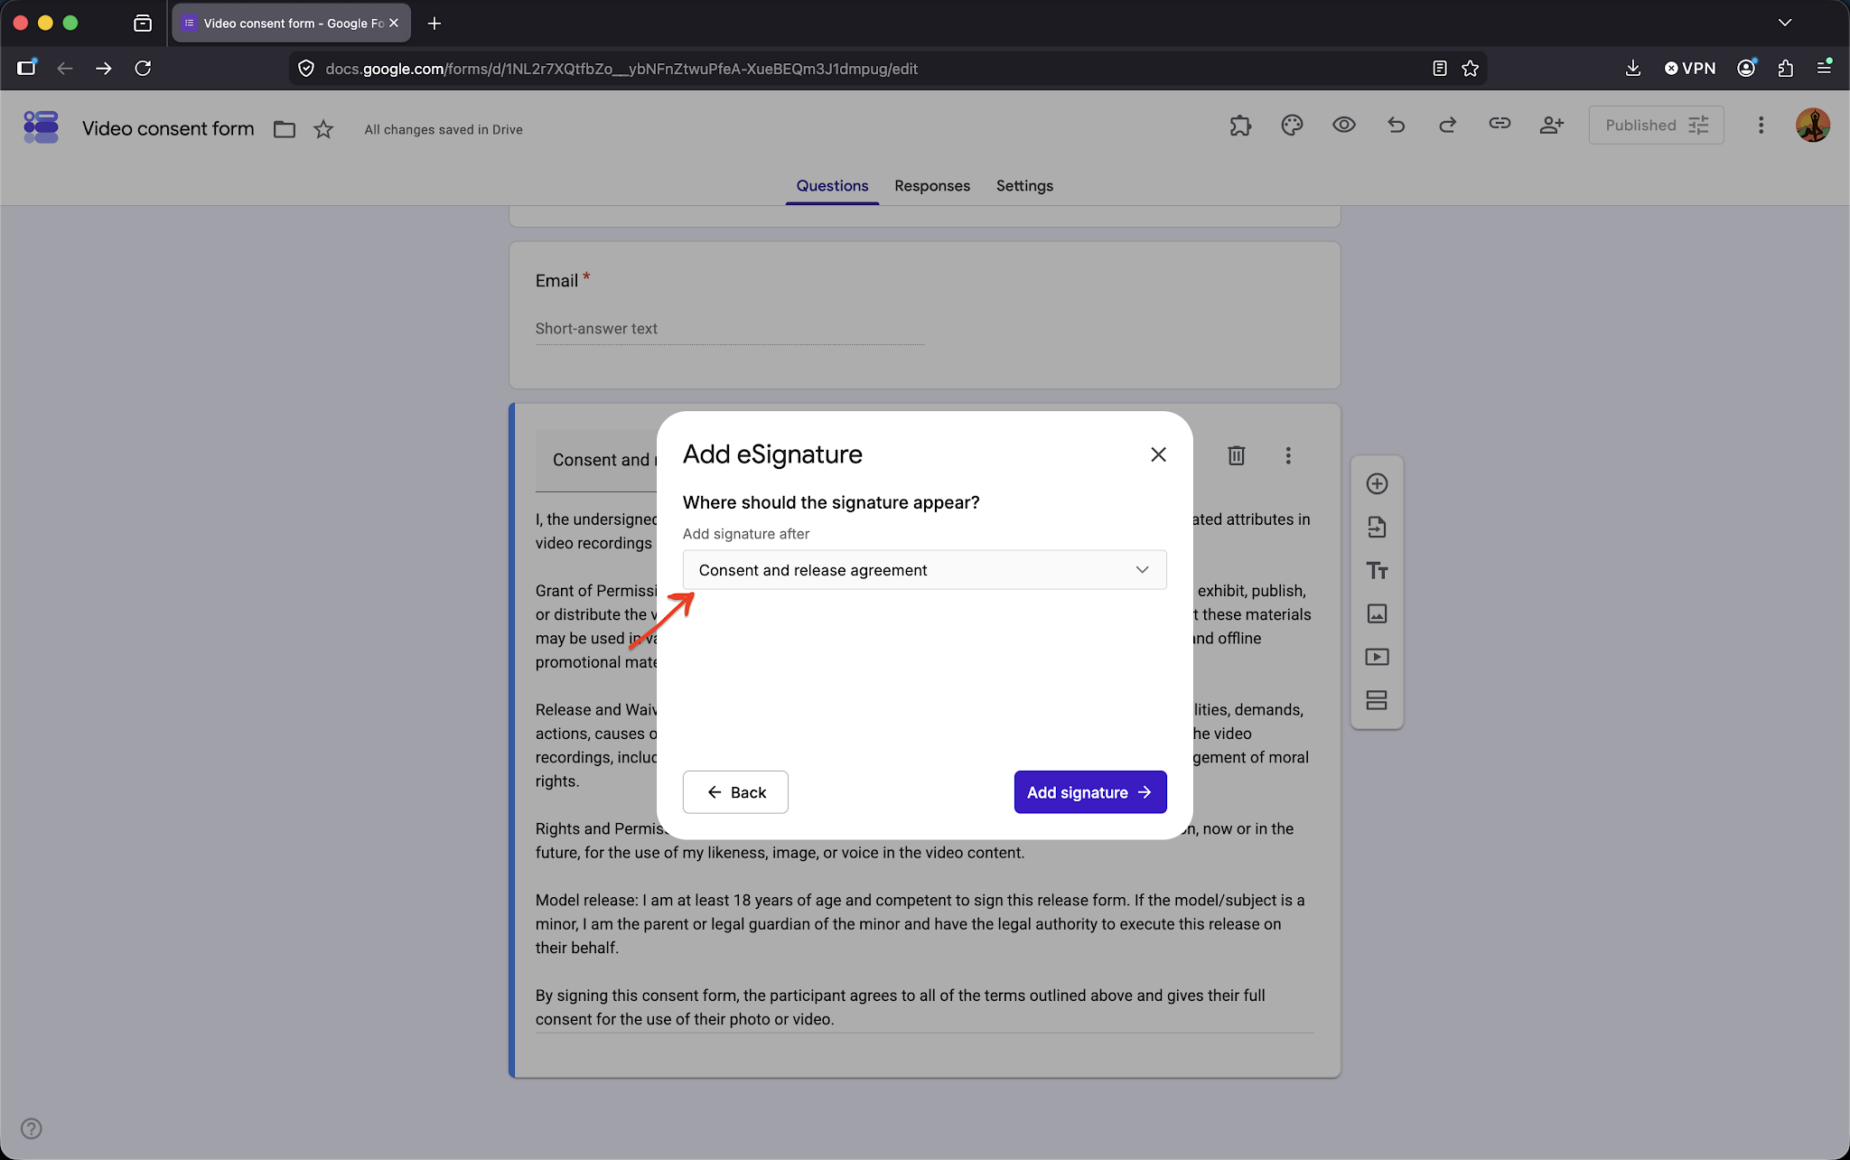This screenshot has height=1160, width=1850.
Task: Delete the consent question with trash icon
Action: pos(1237,455)
